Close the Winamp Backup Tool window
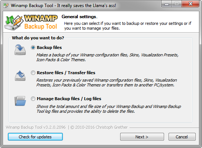The height and width of the screenshot is (148, 202). (190, 4)
